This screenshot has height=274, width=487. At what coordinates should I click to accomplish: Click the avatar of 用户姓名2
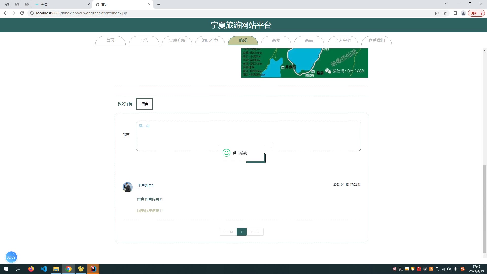pyautogui.click(x=128, y=187)
